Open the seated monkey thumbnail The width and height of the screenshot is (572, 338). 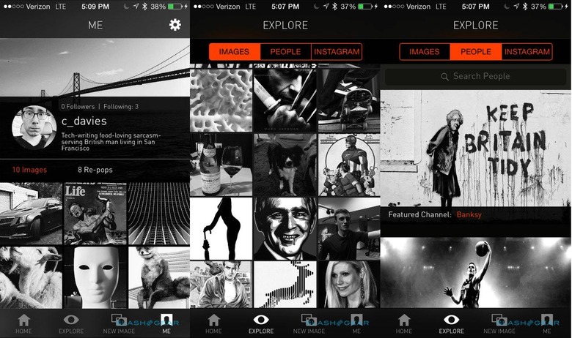click(159, 277)
